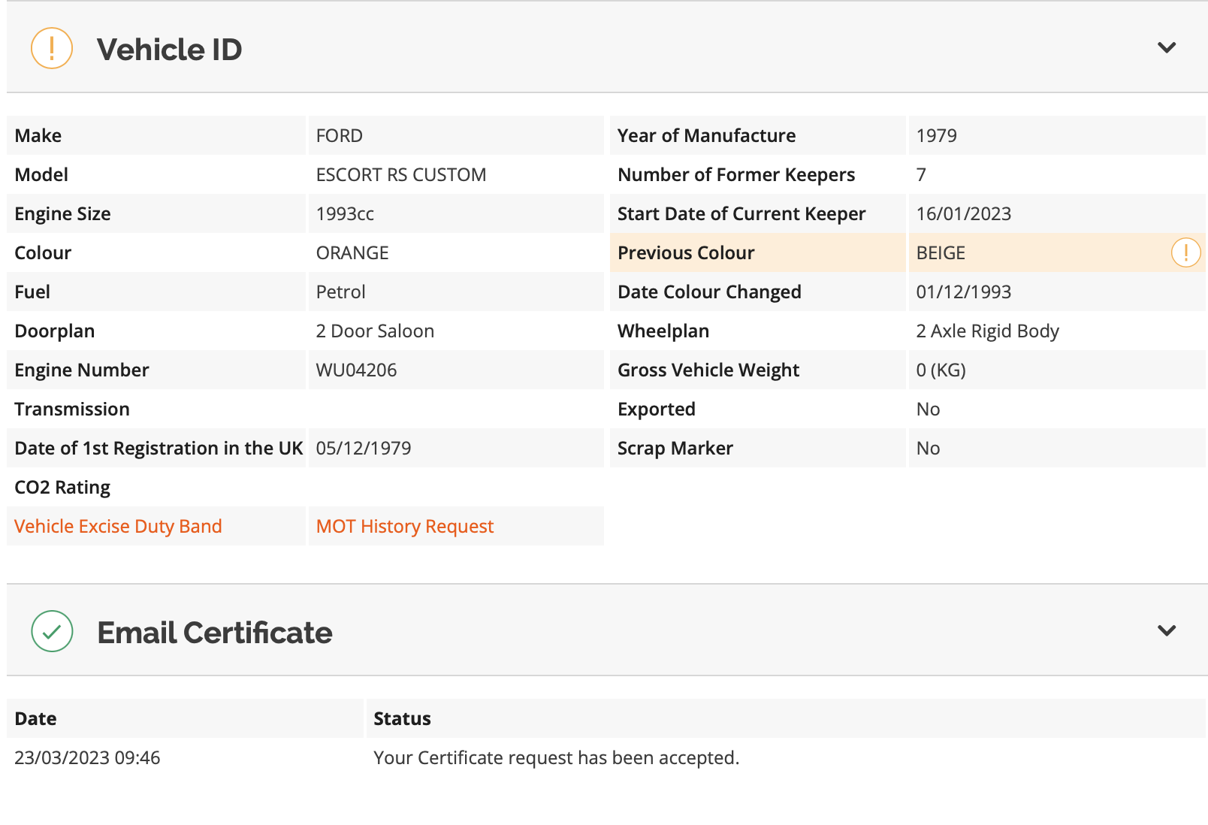Screen dimensions: 1208x825
Task: Select the certificate request accepted status text
Action: click(x=557, y=757)
